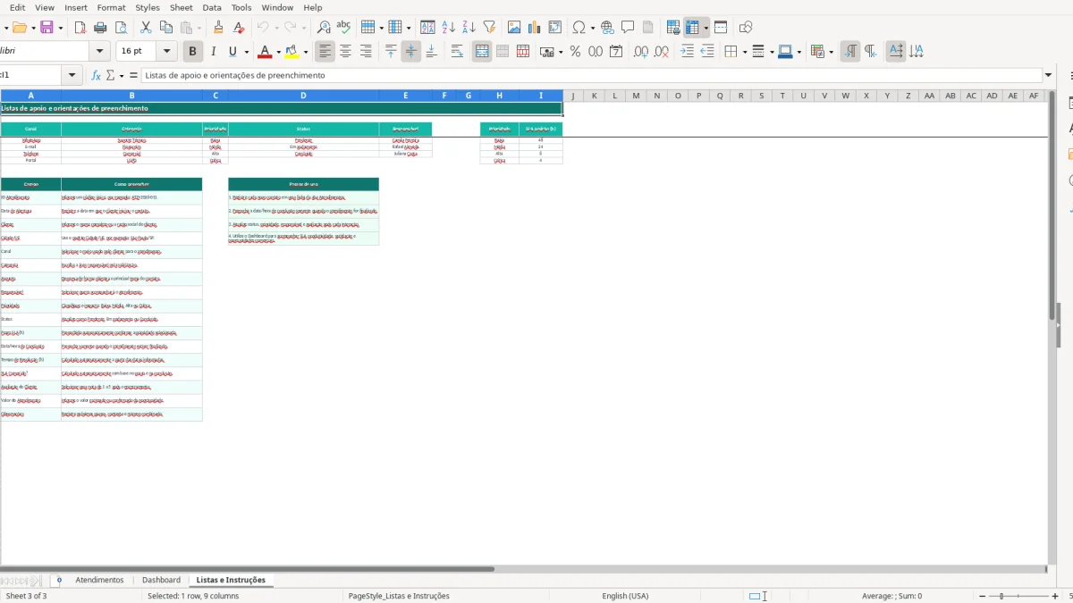Click the Save document icon

46,28
